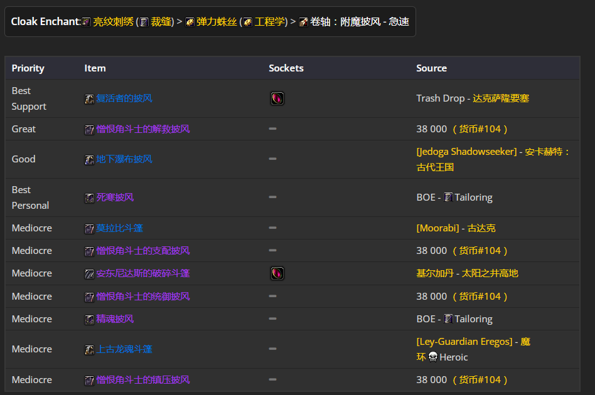
Task: Follow the 达克萨隆要塞 source link
Action: (501, 98)
